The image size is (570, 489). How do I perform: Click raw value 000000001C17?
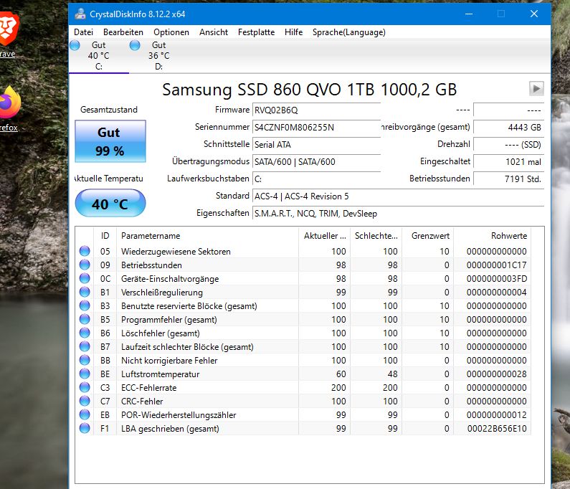(x=497, y=265)
